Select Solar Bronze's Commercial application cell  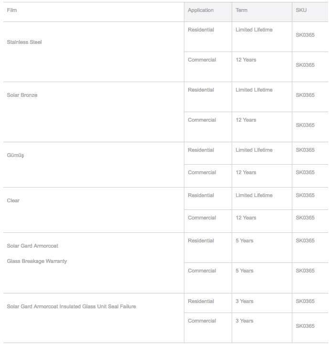(202, 120)
